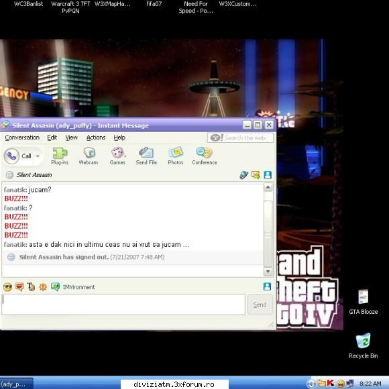The height and width of the screenshot is (389, 389).
Task: Open the GTA Blooze desktop file
Action: click(364, 302)
